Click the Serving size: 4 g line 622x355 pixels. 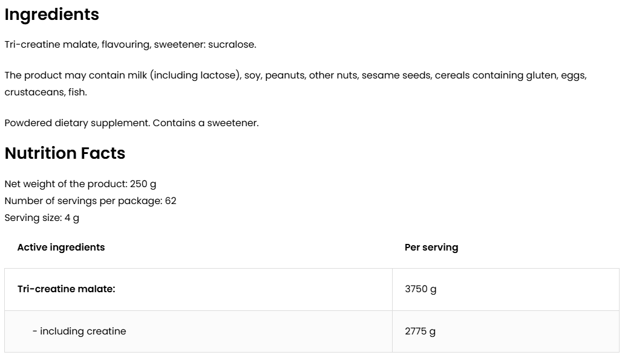[x=42, y=218]
